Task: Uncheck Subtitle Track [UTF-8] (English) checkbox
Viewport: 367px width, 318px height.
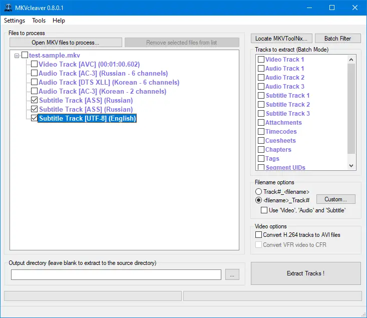Action: point(34,118)
